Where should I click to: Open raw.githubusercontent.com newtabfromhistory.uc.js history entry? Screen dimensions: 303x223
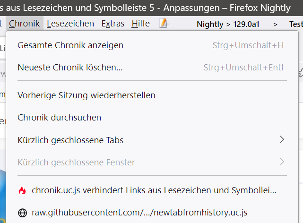(x=139, y=213)
